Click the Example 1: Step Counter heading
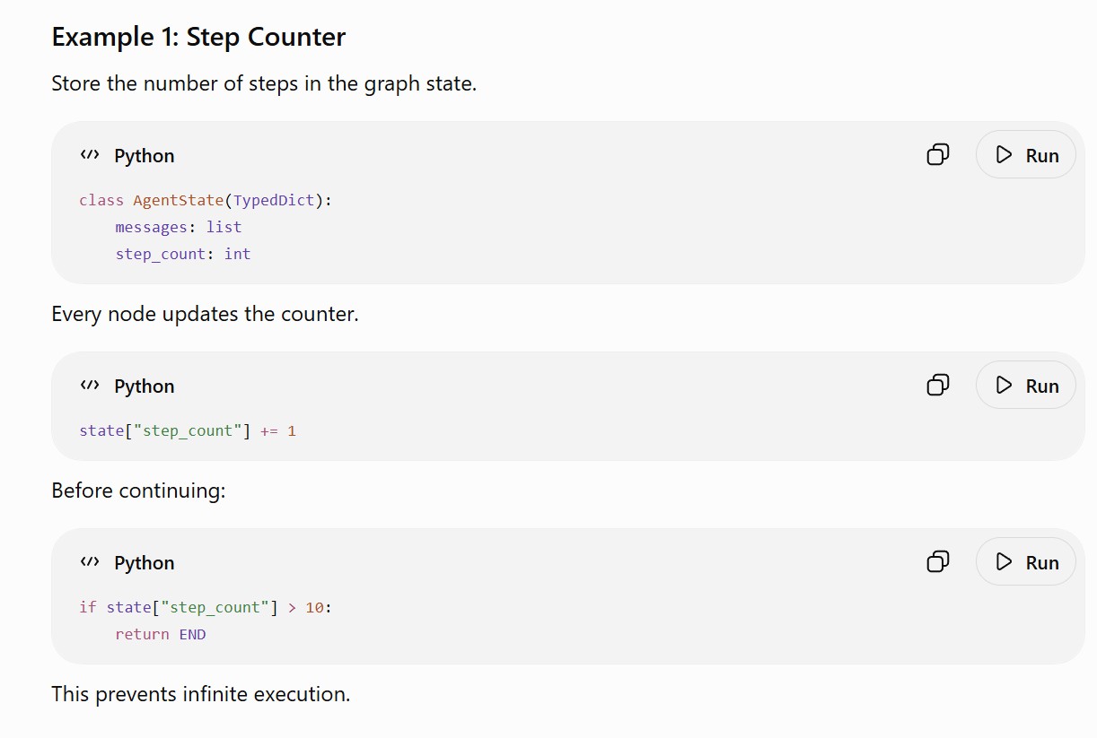This screenshot has height=738, width=1097. point(198,38)
